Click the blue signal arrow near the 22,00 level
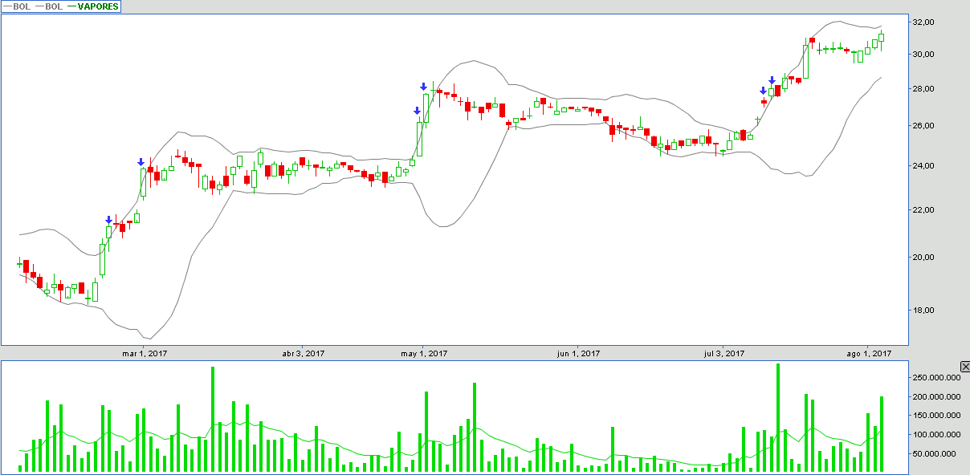 click(x=108, y=219)
